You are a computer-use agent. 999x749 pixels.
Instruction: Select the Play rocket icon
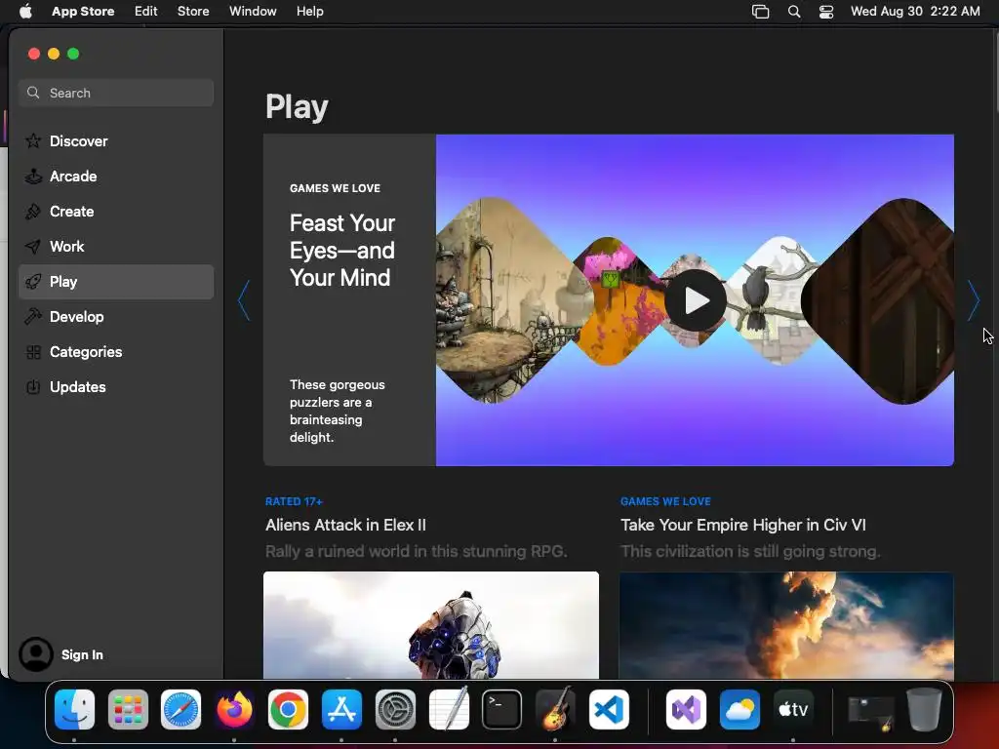click(x=33, y=282)
